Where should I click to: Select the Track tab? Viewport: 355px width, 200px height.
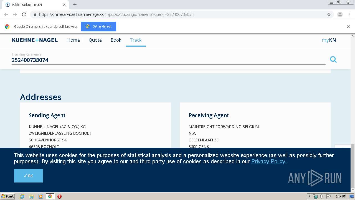(136, 40)
